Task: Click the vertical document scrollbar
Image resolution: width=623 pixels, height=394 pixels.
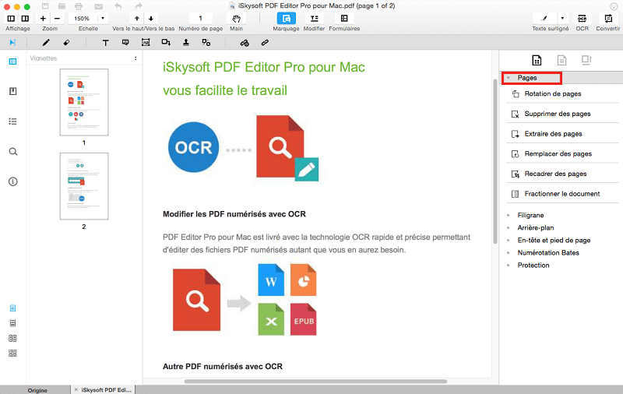Action: pos(495,161)
